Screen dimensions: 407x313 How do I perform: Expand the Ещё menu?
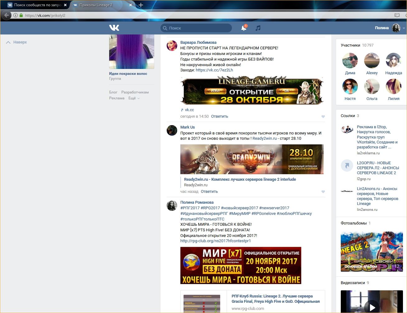pos(134,98)
